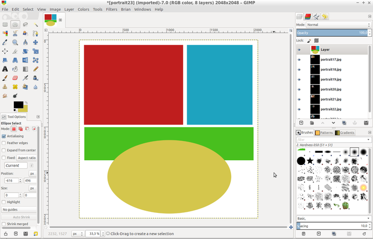Select the portrait21.jpg layer
This screenshot has width=373, height=239.
click(x=330, y=99)
